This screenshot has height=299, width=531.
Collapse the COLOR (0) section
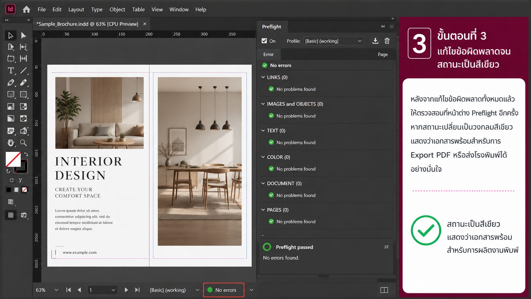click(263, 157)
